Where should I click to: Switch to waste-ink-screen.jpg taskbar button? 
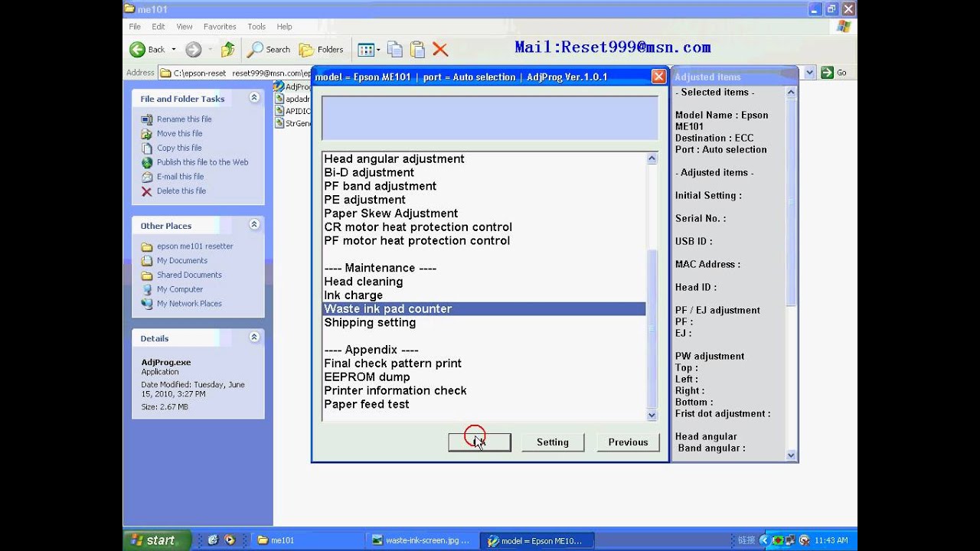click(421, 540)
